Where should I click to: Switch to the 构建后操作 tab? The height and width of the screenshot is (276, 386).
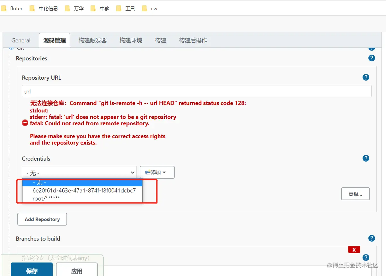[193, 40]
